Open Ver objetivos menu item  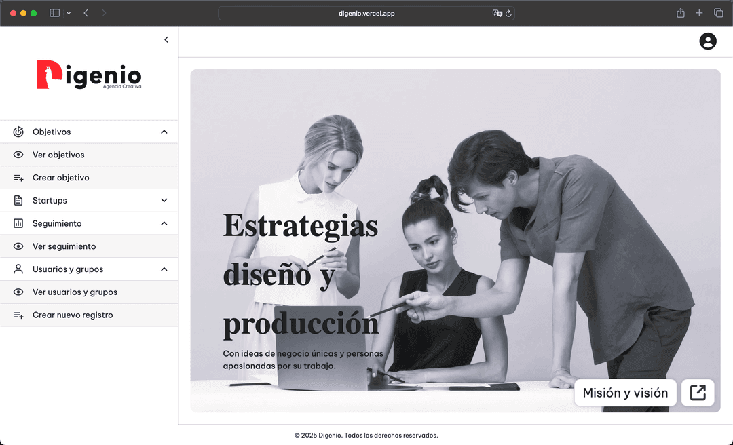[58, 155]
